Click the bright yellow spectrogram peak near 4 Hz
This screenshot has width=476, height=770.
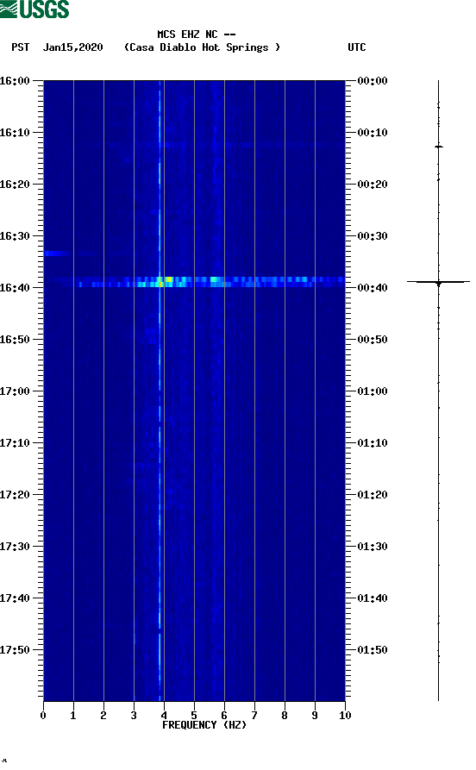(x=168, y=279)
